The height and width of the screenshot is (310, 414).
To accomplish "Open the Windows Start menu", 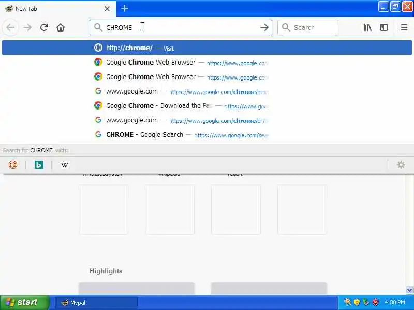I will 24,302.
